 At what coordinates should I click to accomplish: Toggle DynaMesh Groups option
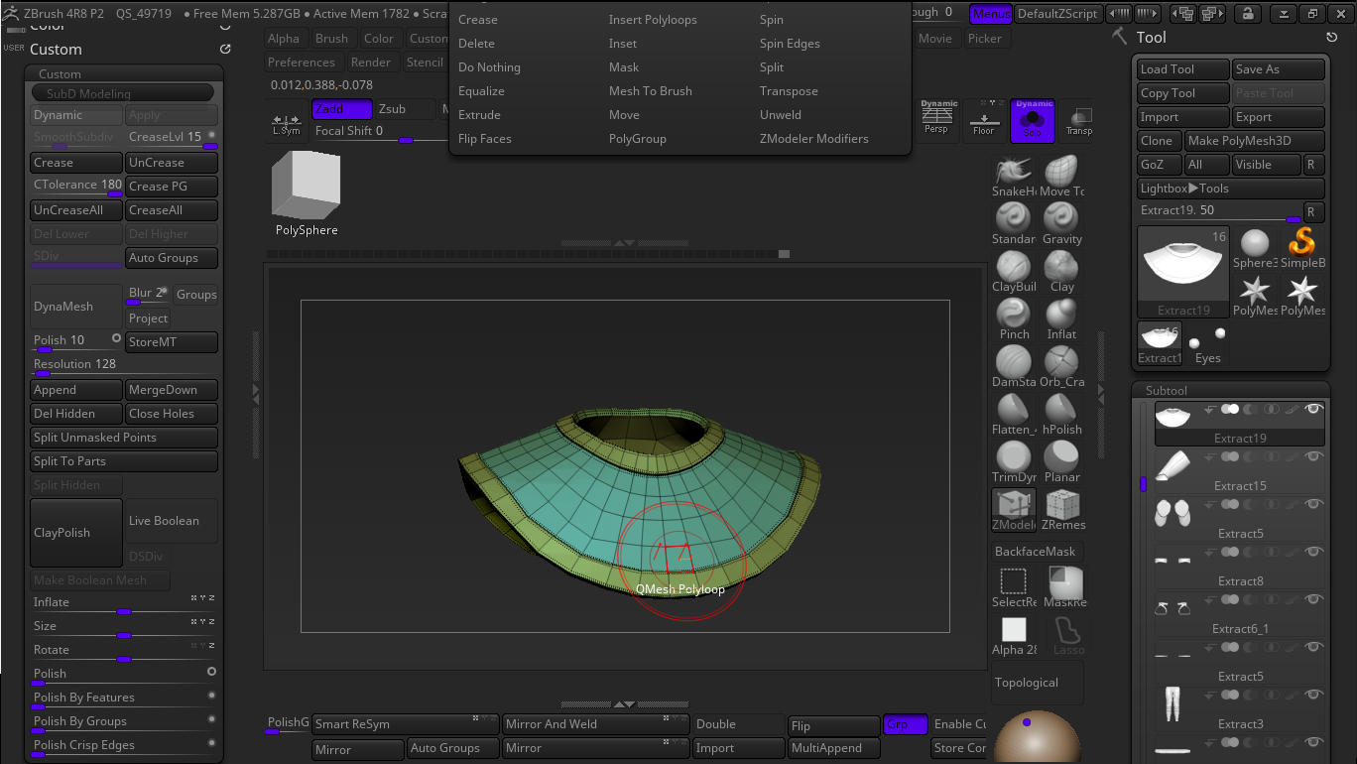(x=196, y=295)
